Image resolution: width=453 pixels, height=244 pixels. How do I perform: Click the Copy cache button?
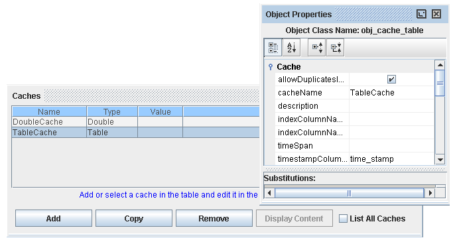[x=134, y=219]
